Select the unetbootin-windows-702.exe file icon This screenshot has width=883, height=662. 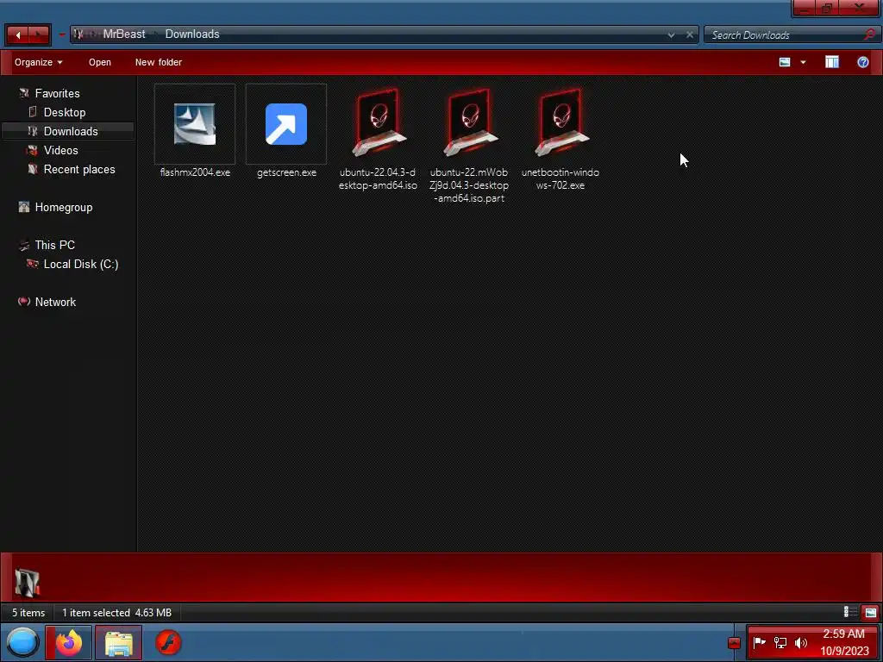(x=560, y=122)
